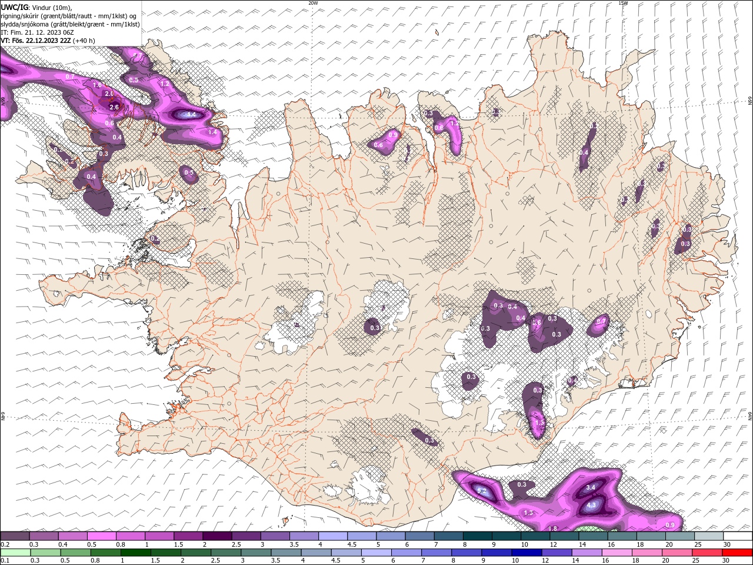This screenshot has width=753, height=565.
Task: Select the 16 swatch in the top legend row
Action: (x=622, y=536)
